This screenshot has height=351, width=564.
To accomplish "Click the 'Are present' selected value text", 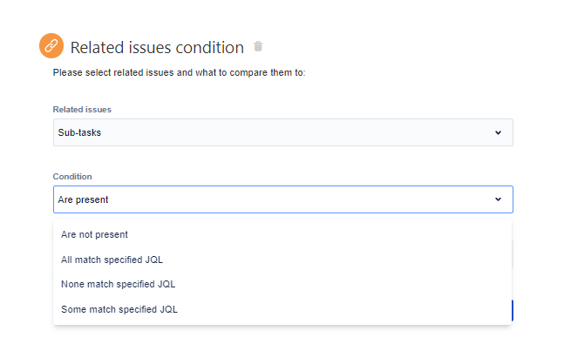I will (83, 199).
